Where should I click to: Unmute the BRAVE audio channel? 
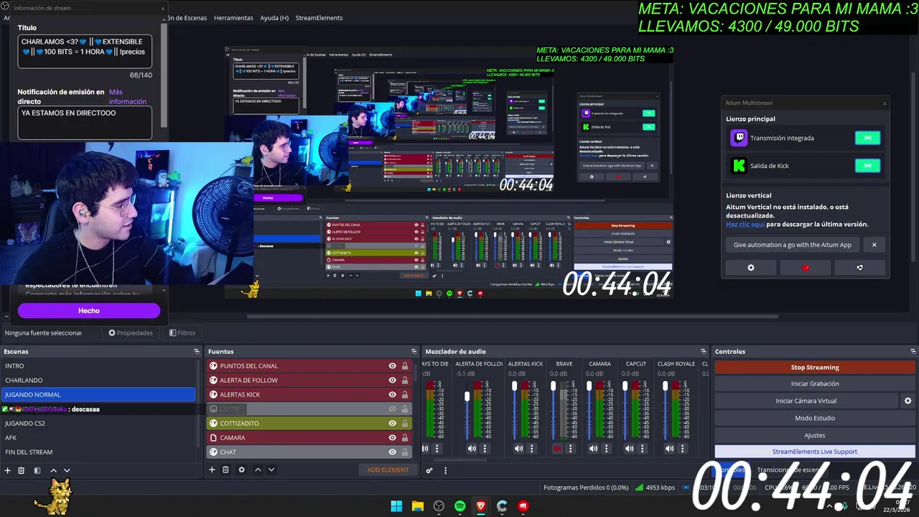pos(557,449)
